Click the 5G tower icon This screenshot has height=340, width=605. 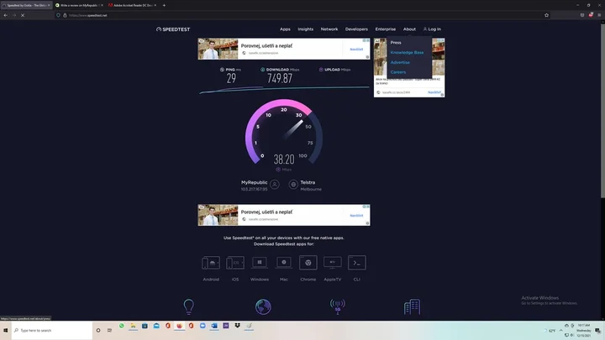point(337,306)
